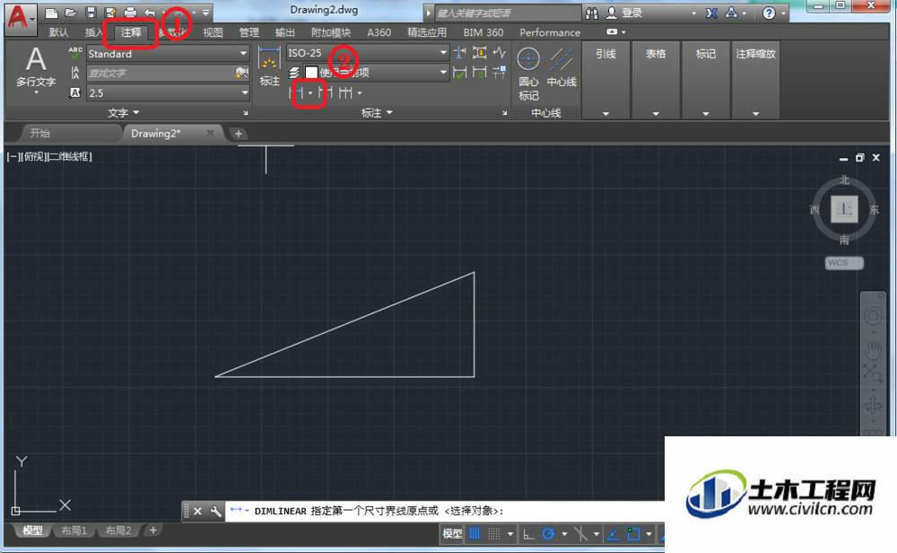The width and height of the screenshot is (897, 553).
Task: Click the new drawing tab plus button
Action: click(x=239, y=134)
